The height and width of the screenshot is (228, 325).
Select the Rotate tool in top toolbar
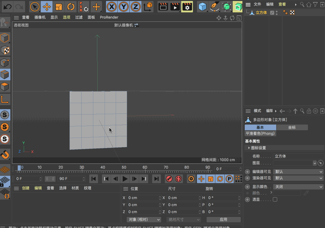point(71,7)
